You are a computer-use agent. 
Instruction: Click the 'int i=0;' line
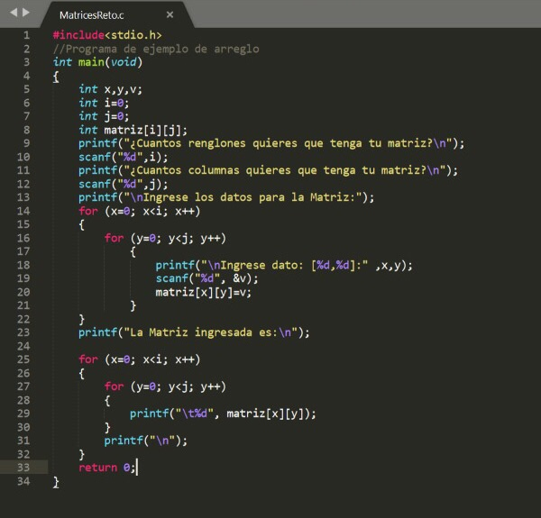(104, 103)
